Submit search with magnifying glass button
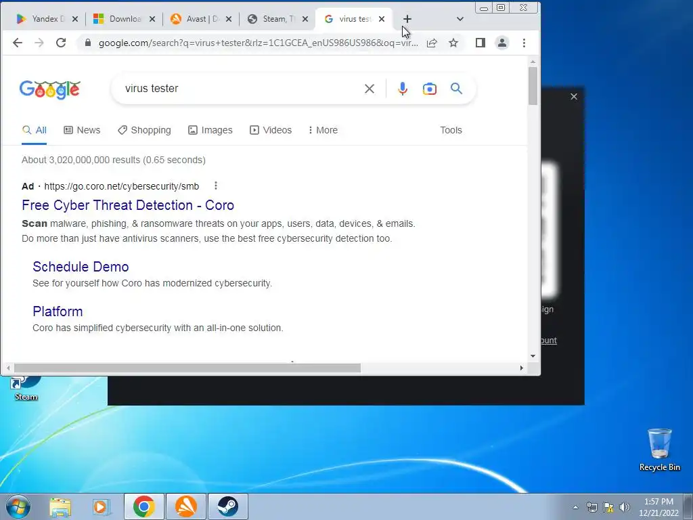Image resolution: width=693 pixels, height=520 pixels. click(457, 89)
